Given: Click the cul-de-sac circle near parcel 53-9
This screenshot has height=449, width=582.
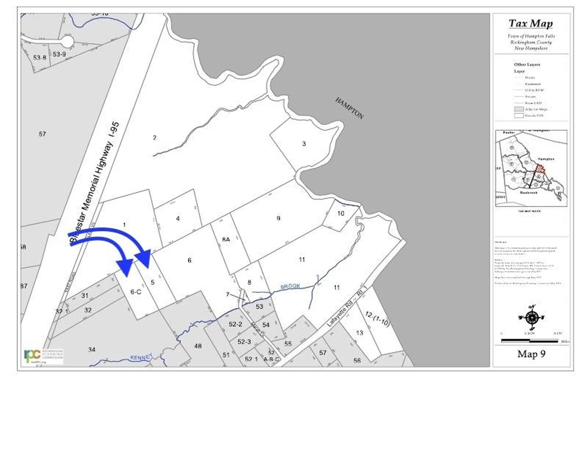Looking at the screenshot, I should [x=67, y=41].
